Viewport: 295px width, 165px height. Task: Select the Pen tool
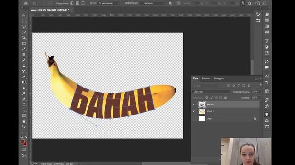[24, 99]
